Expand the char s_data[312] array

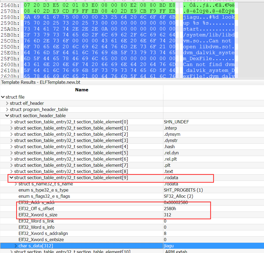[16, 246]
